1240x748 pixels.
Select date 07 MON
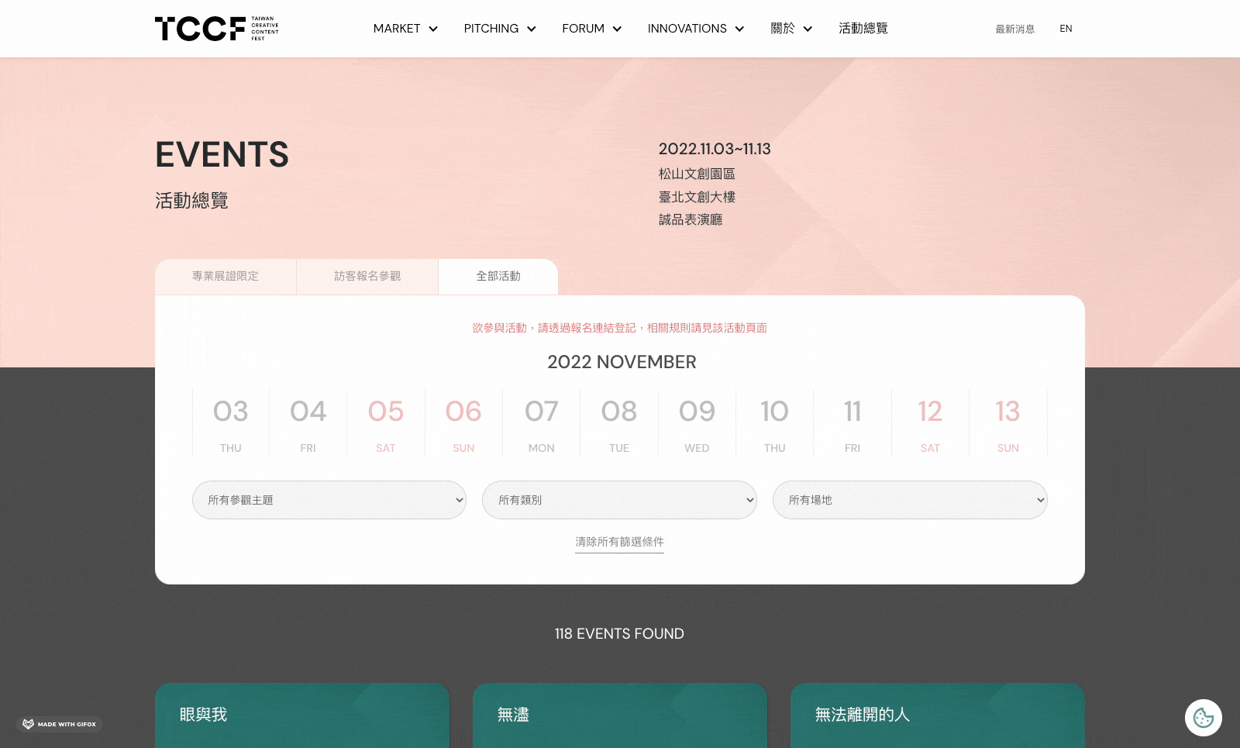tap(542, 423)
